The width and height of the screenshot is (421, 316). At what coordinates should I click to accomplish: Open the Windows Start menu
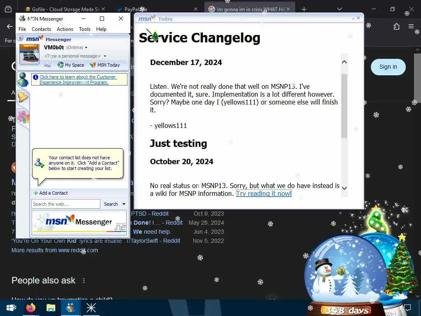coord(11,308)
